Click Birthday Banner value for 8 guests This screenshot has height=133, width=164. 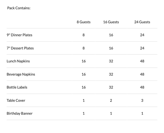pos(83,113)
